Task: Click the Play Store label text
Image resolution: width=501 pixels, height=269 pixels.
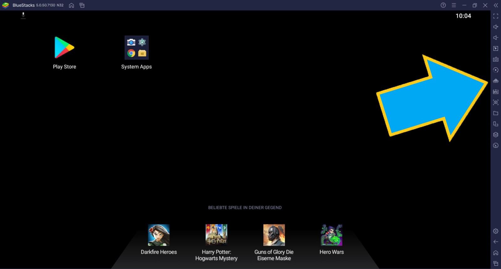Action: click(65, 67)
